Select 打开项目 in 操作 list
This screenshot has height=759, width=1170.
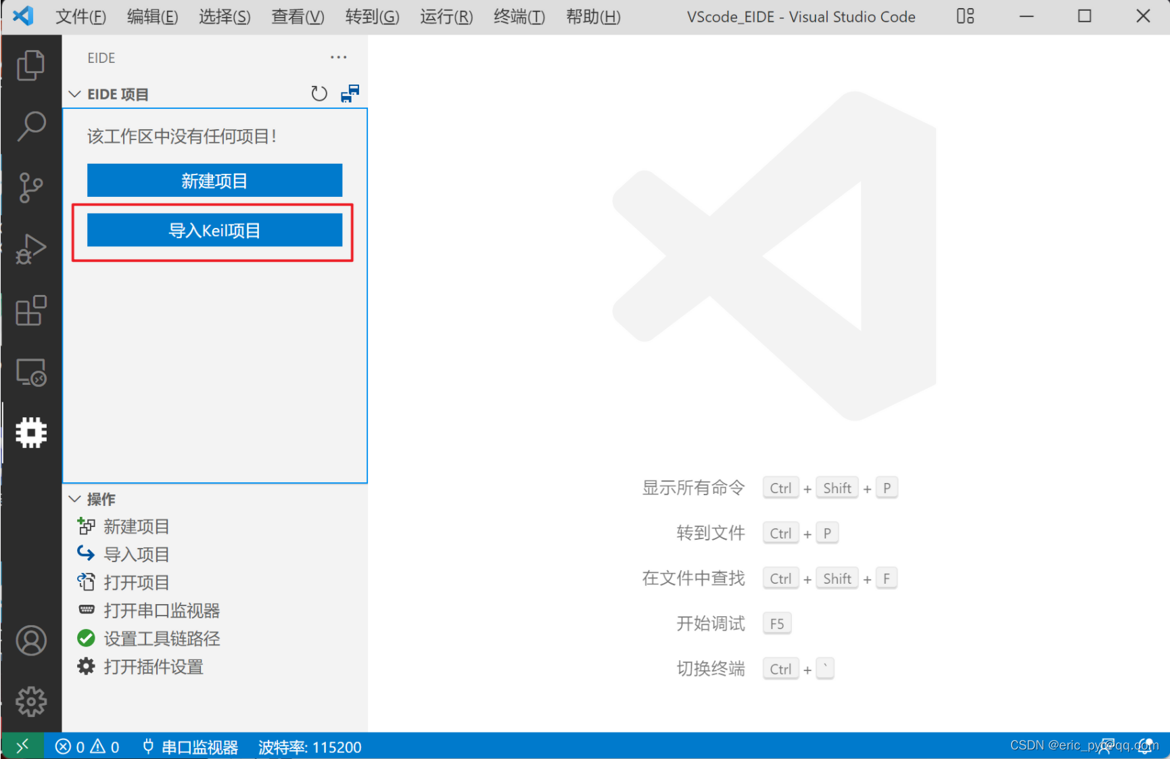point(137,582)
